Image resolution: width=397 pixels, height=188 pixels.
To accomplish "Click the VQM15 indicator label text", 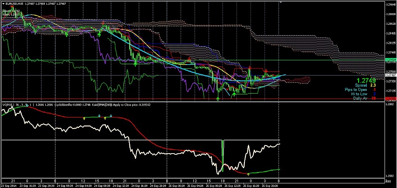I will click(x=7, y=104).
